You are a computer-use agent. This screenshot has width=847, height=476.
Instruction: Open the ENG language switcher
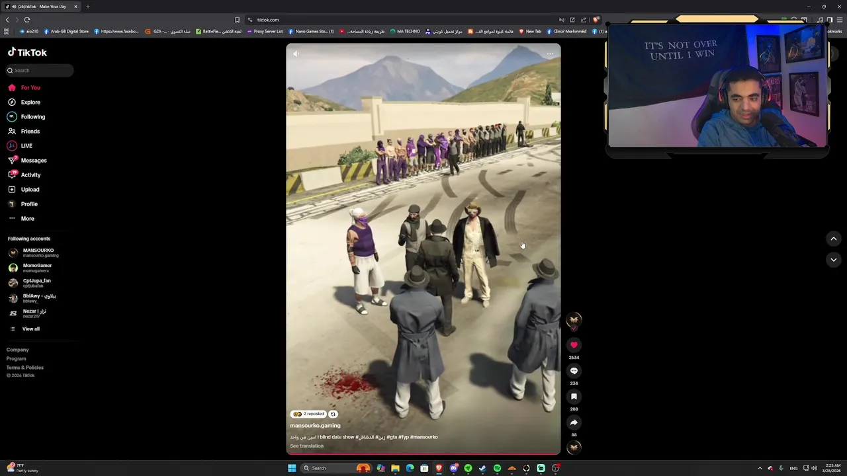[x=793, y=468]
